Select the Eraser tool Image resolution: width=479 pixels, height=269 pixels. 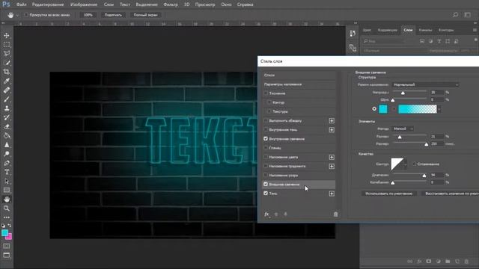click(7, 127)
